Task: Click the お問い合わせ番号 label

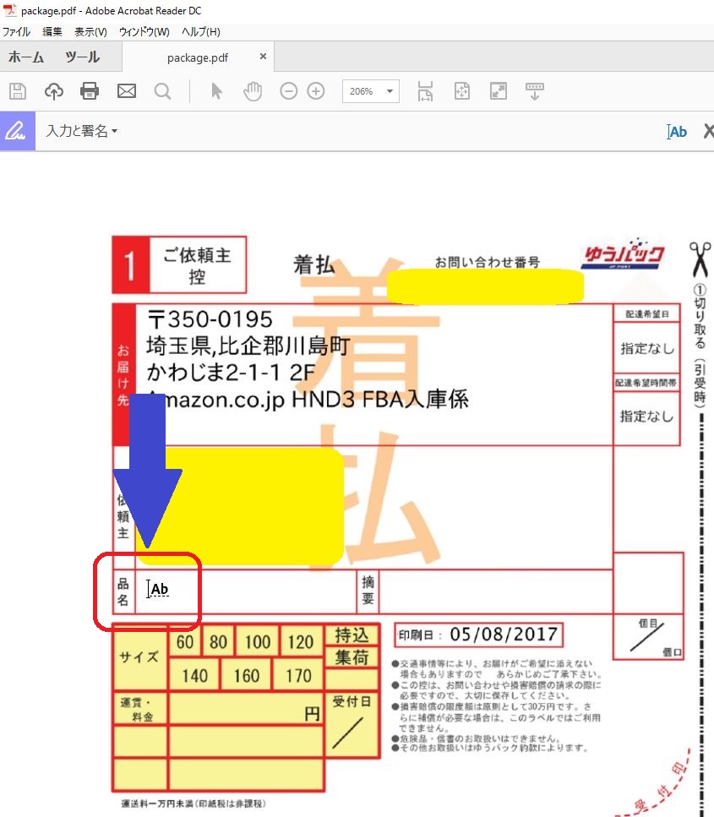Action: [488, 262]
